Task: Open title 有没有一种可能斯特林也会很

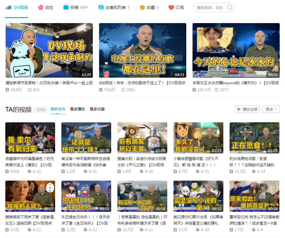Action: pyautogui.click(x=86, y=162)
